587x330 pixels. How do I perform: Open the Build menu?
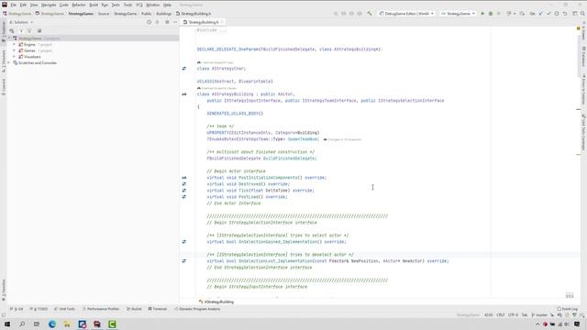pyautogui.click(x=94, y=5)
